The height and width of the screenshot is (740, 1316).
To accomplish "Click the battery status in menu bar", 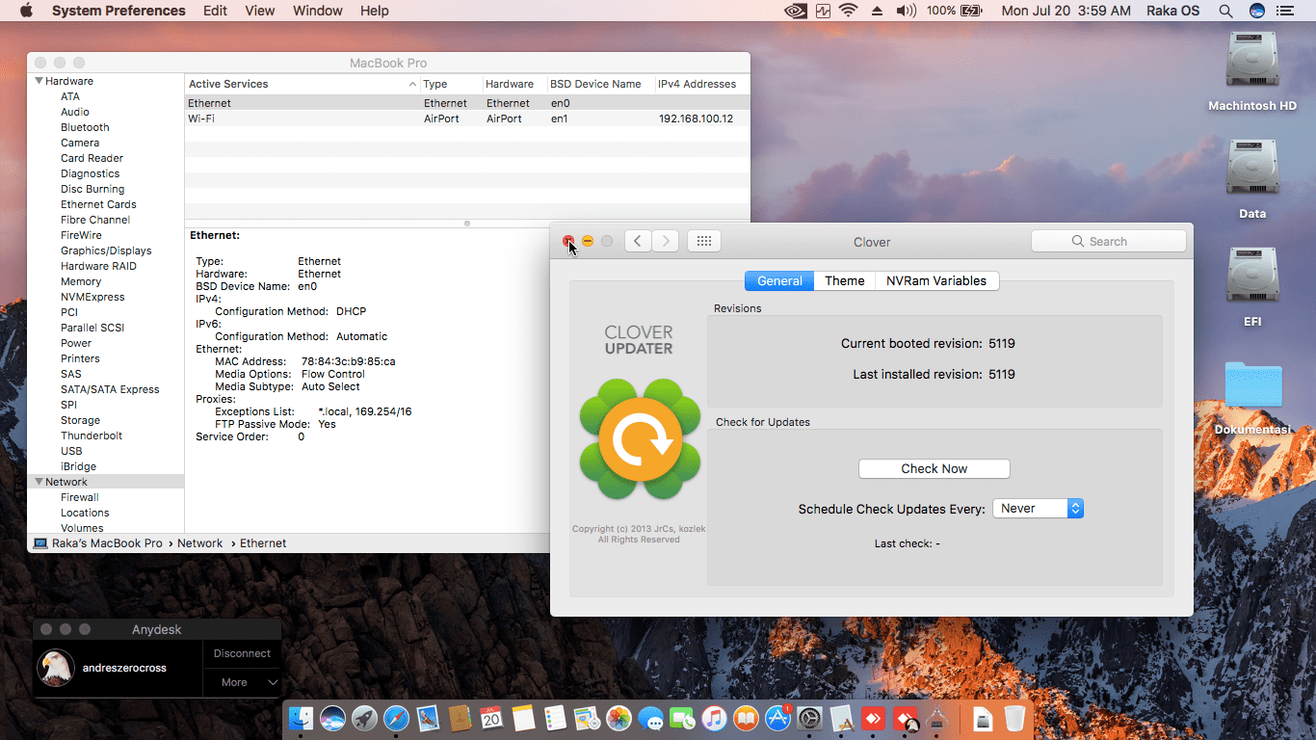I will pos(954,11).
